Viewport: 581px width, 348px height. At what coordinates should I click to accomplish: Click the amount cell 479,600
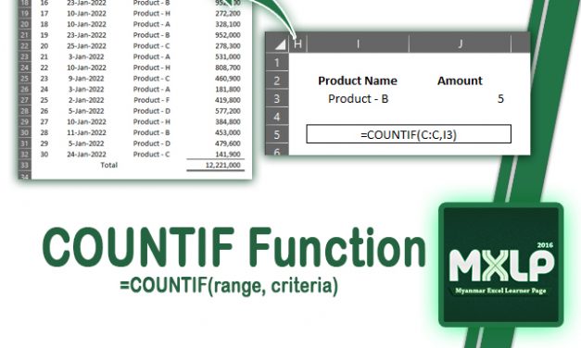228,143
